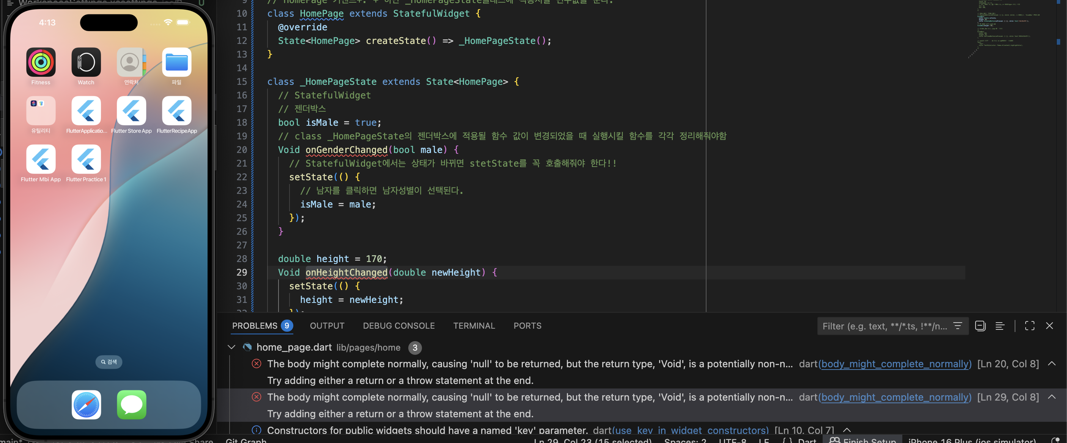The width and height of the screenshot is (1067, 443).
Task: Launch the Flutter Store App
Action: (131, 111)
